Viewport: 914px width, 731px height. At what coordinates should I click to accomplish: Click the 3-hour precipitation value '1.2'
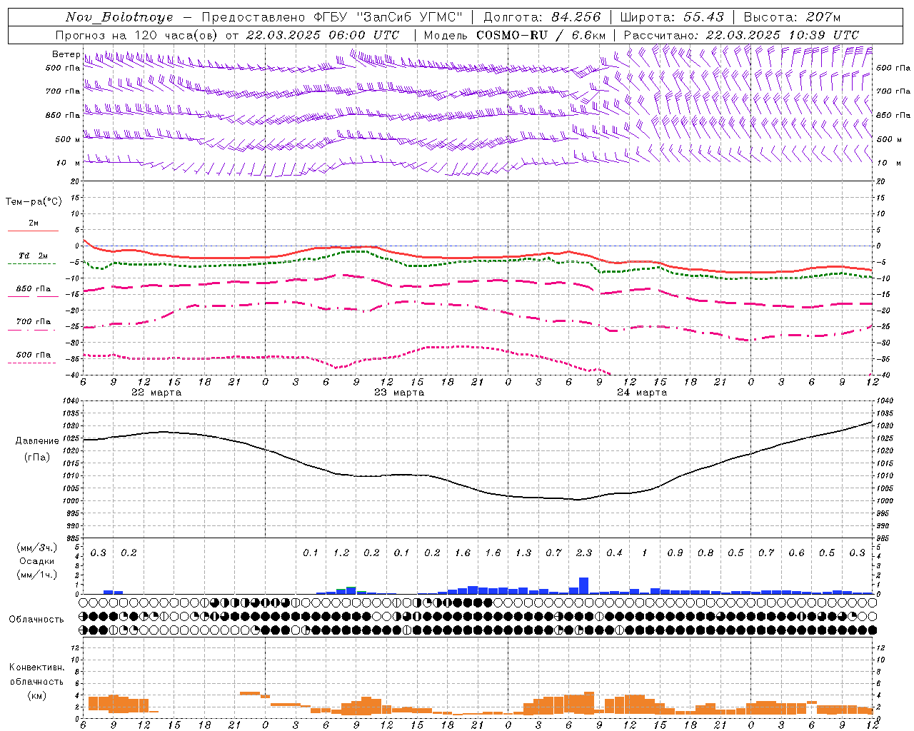341,553
